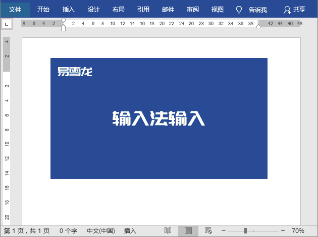
Task: Click the 输入法输入 title text in image
Action: click(x=158, y=118)
